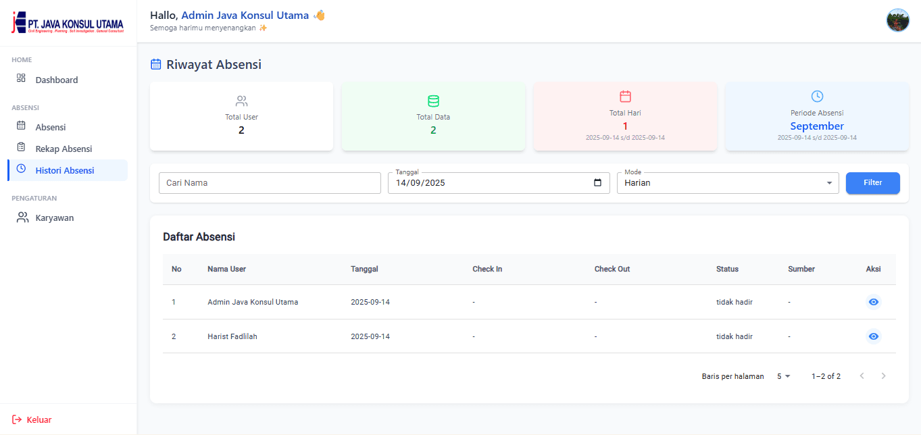View details for Admin Java Konsul Utama

coord(873,302)
